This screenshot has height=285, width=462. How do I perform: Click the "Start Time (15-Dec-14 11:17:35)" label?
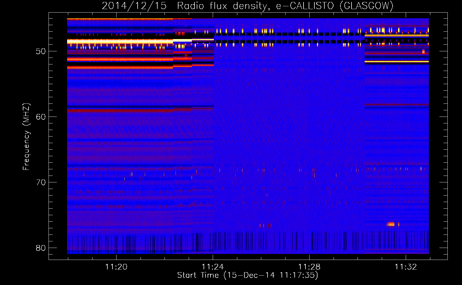(248, 275)
